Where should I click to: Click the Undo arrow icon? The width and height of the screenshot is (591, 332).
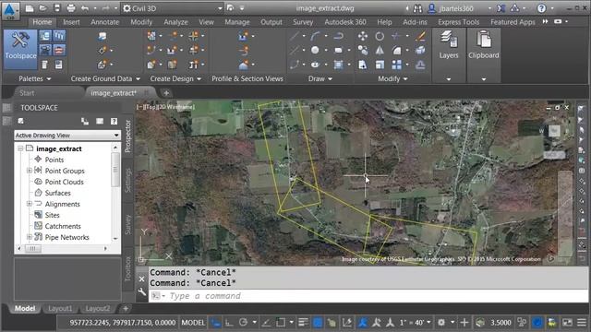(85, 8)
